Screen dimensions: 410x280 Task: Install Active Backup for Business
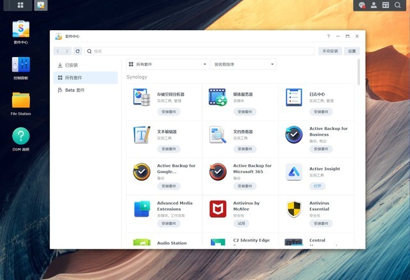click(321, 149)
